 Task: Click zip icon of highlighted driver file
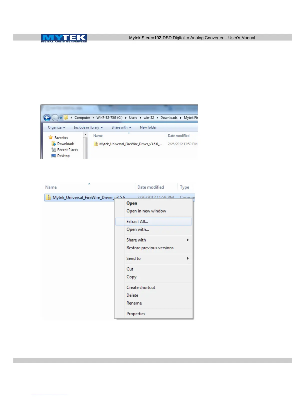point(48,197)
